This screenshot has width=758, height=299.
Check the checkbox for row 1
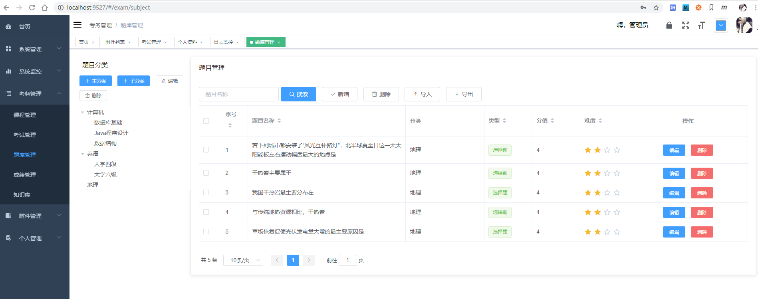coord(206,150)
